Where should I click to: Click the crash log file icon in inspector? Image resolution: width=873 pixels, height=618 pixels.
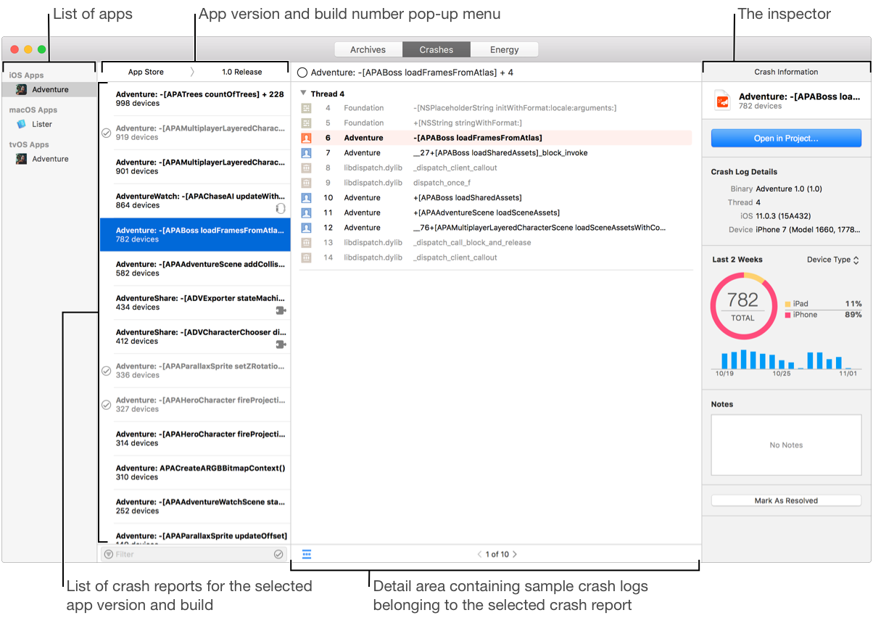pos(722,100)
